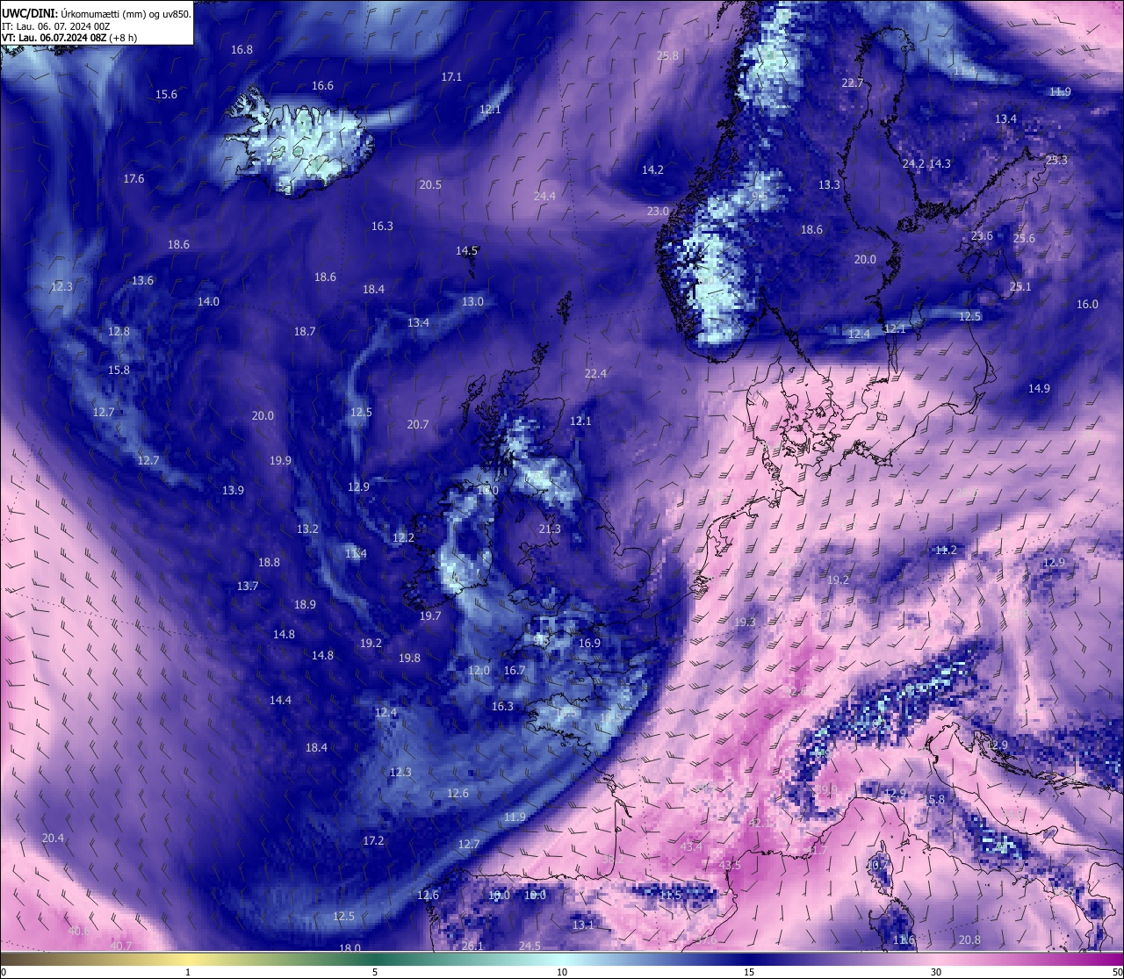Viewport: 1124px width, 979px height.
Task: Click the 20.8 value label
Action: [x=969, y=940]
